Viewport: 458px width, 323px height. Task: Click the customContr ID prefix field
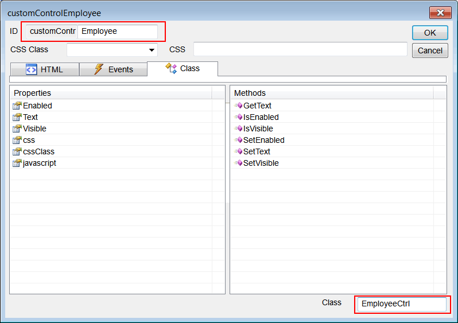click(52, 31)
